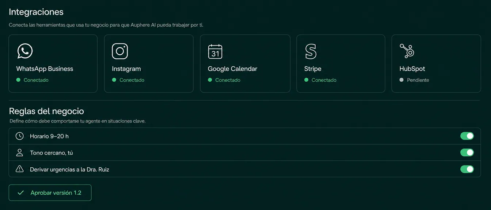
Task: Click the WhatsApp Business logo icon
Action: click(25, 51)
